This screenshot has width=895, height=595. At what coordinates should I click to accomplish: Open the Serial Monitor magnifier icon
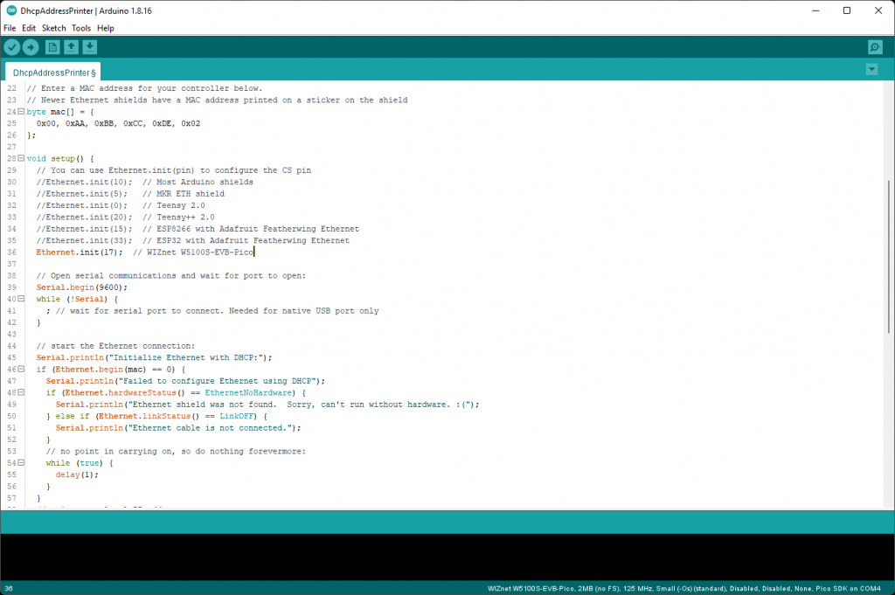click(x=875, y=47)
